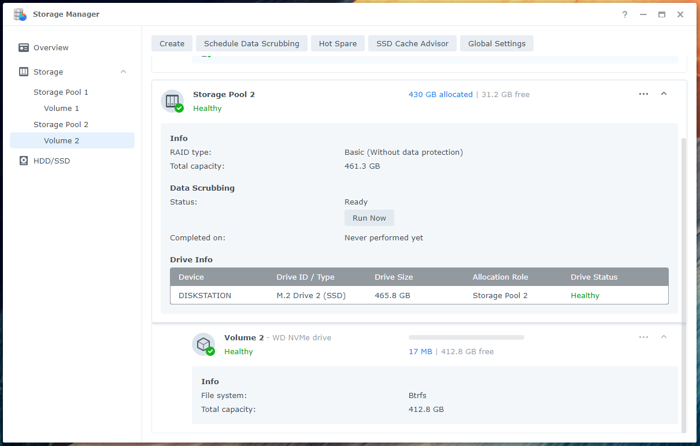Collapse the Storage Pool 2 details panel
Image resolution: width=700 pixels, height=446 pixels.
(x=664, y=93)
